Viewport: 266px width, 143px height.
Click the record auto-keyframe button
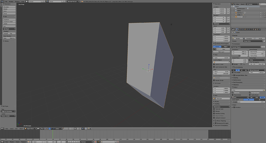(x=95, y=141)
